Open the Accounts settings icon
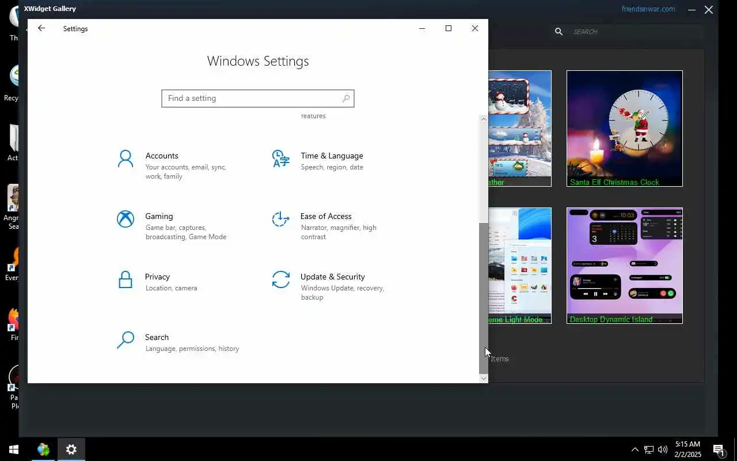This screenshot has width=737, height=461. (126, 158)
